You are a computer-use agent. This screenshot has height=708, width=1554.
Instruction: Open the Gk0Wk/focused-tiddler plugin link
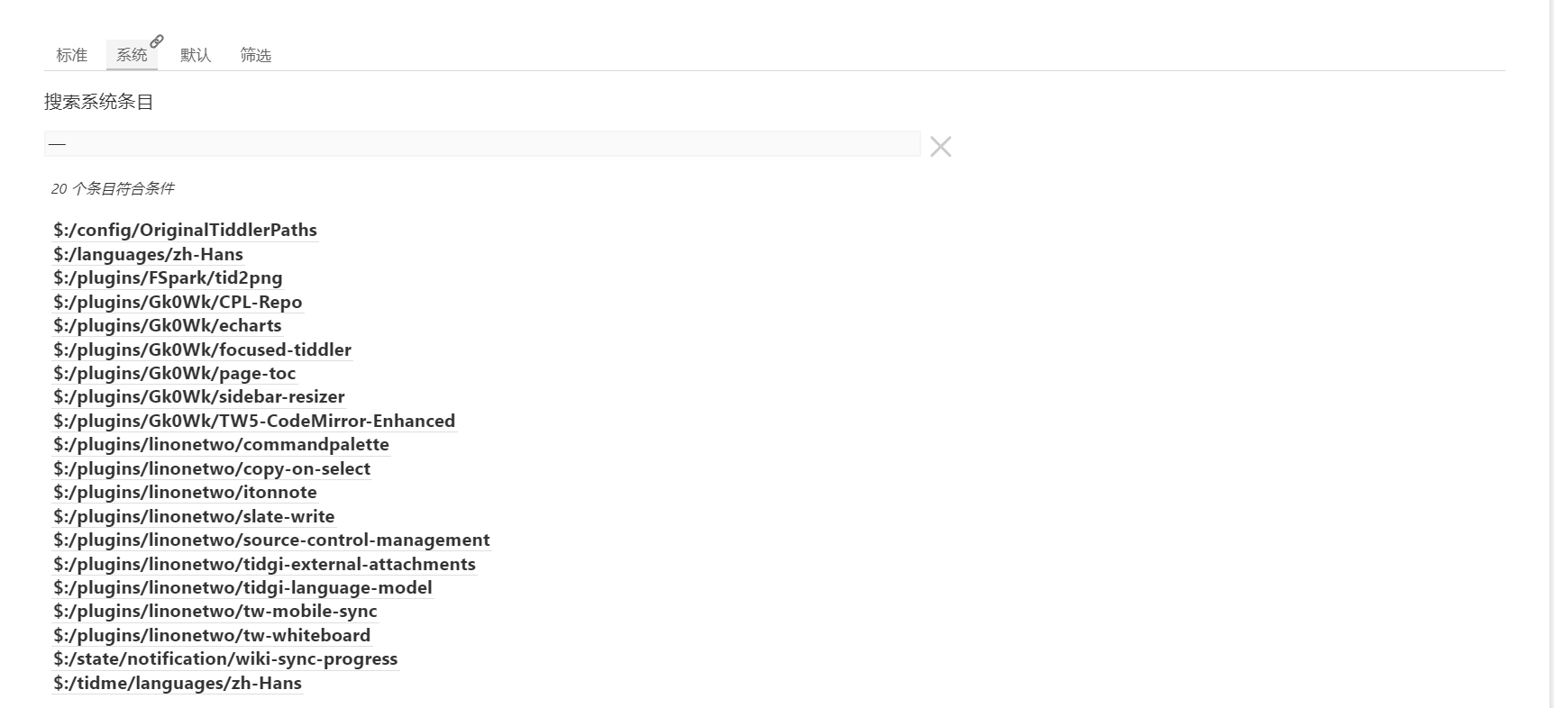click(x=202, y=349)
